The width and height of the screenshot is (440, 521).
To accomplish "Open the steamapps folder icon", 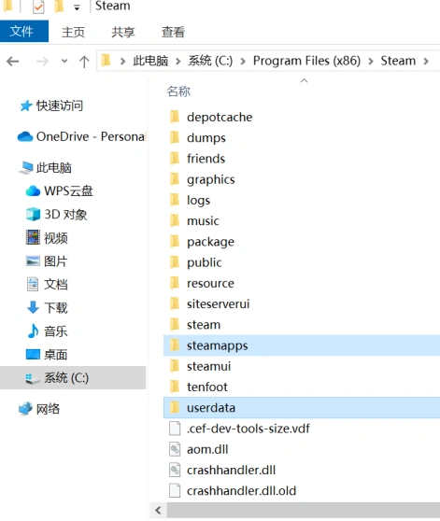I will pos(175,345).
